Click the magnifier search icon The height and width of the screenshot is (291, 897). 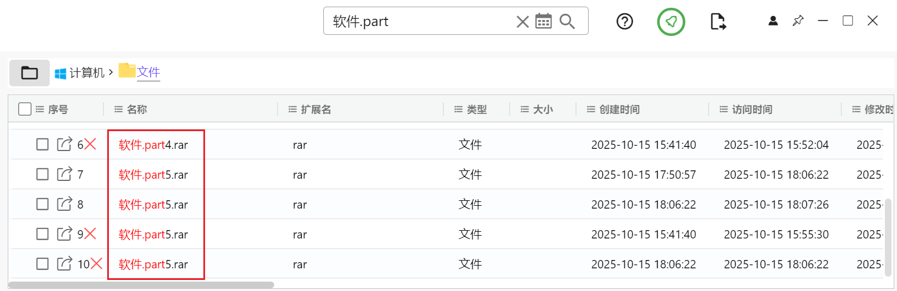[x=567, y=22]
